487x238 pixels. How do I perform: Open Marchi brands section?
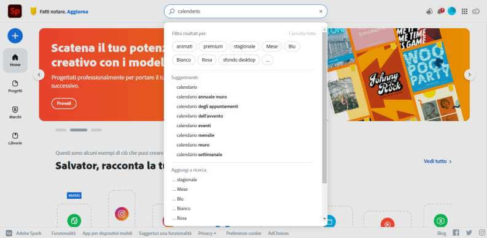point(15,113)
